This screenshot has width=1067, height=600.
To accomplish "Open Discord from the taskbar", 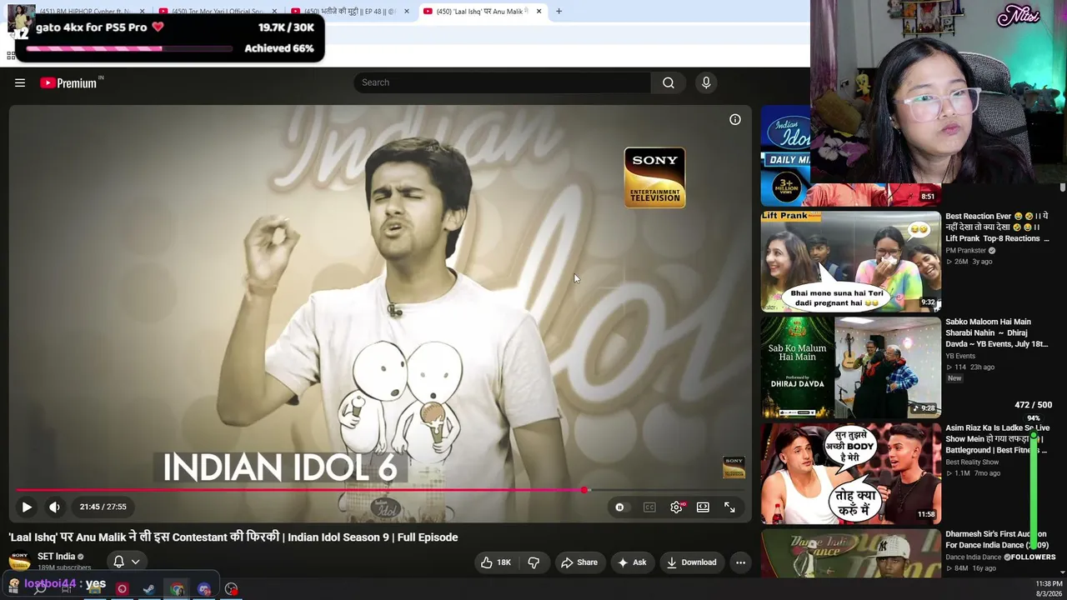I will (204, 589).
